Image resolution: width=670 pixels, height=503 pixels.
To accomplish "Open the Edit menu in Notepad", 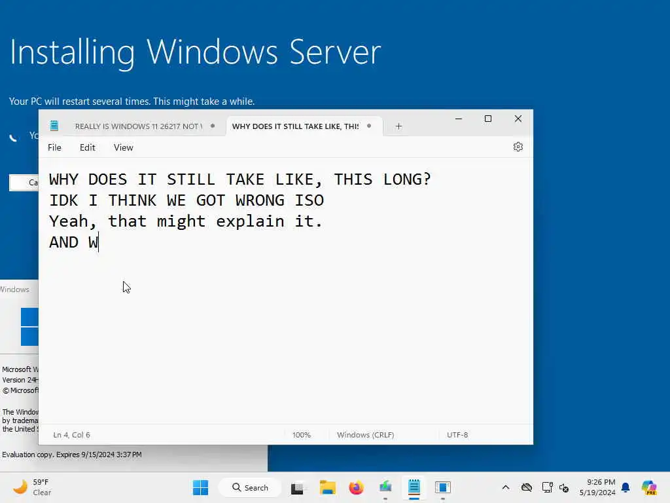I will pyautogui.click(x=87, y=147).
